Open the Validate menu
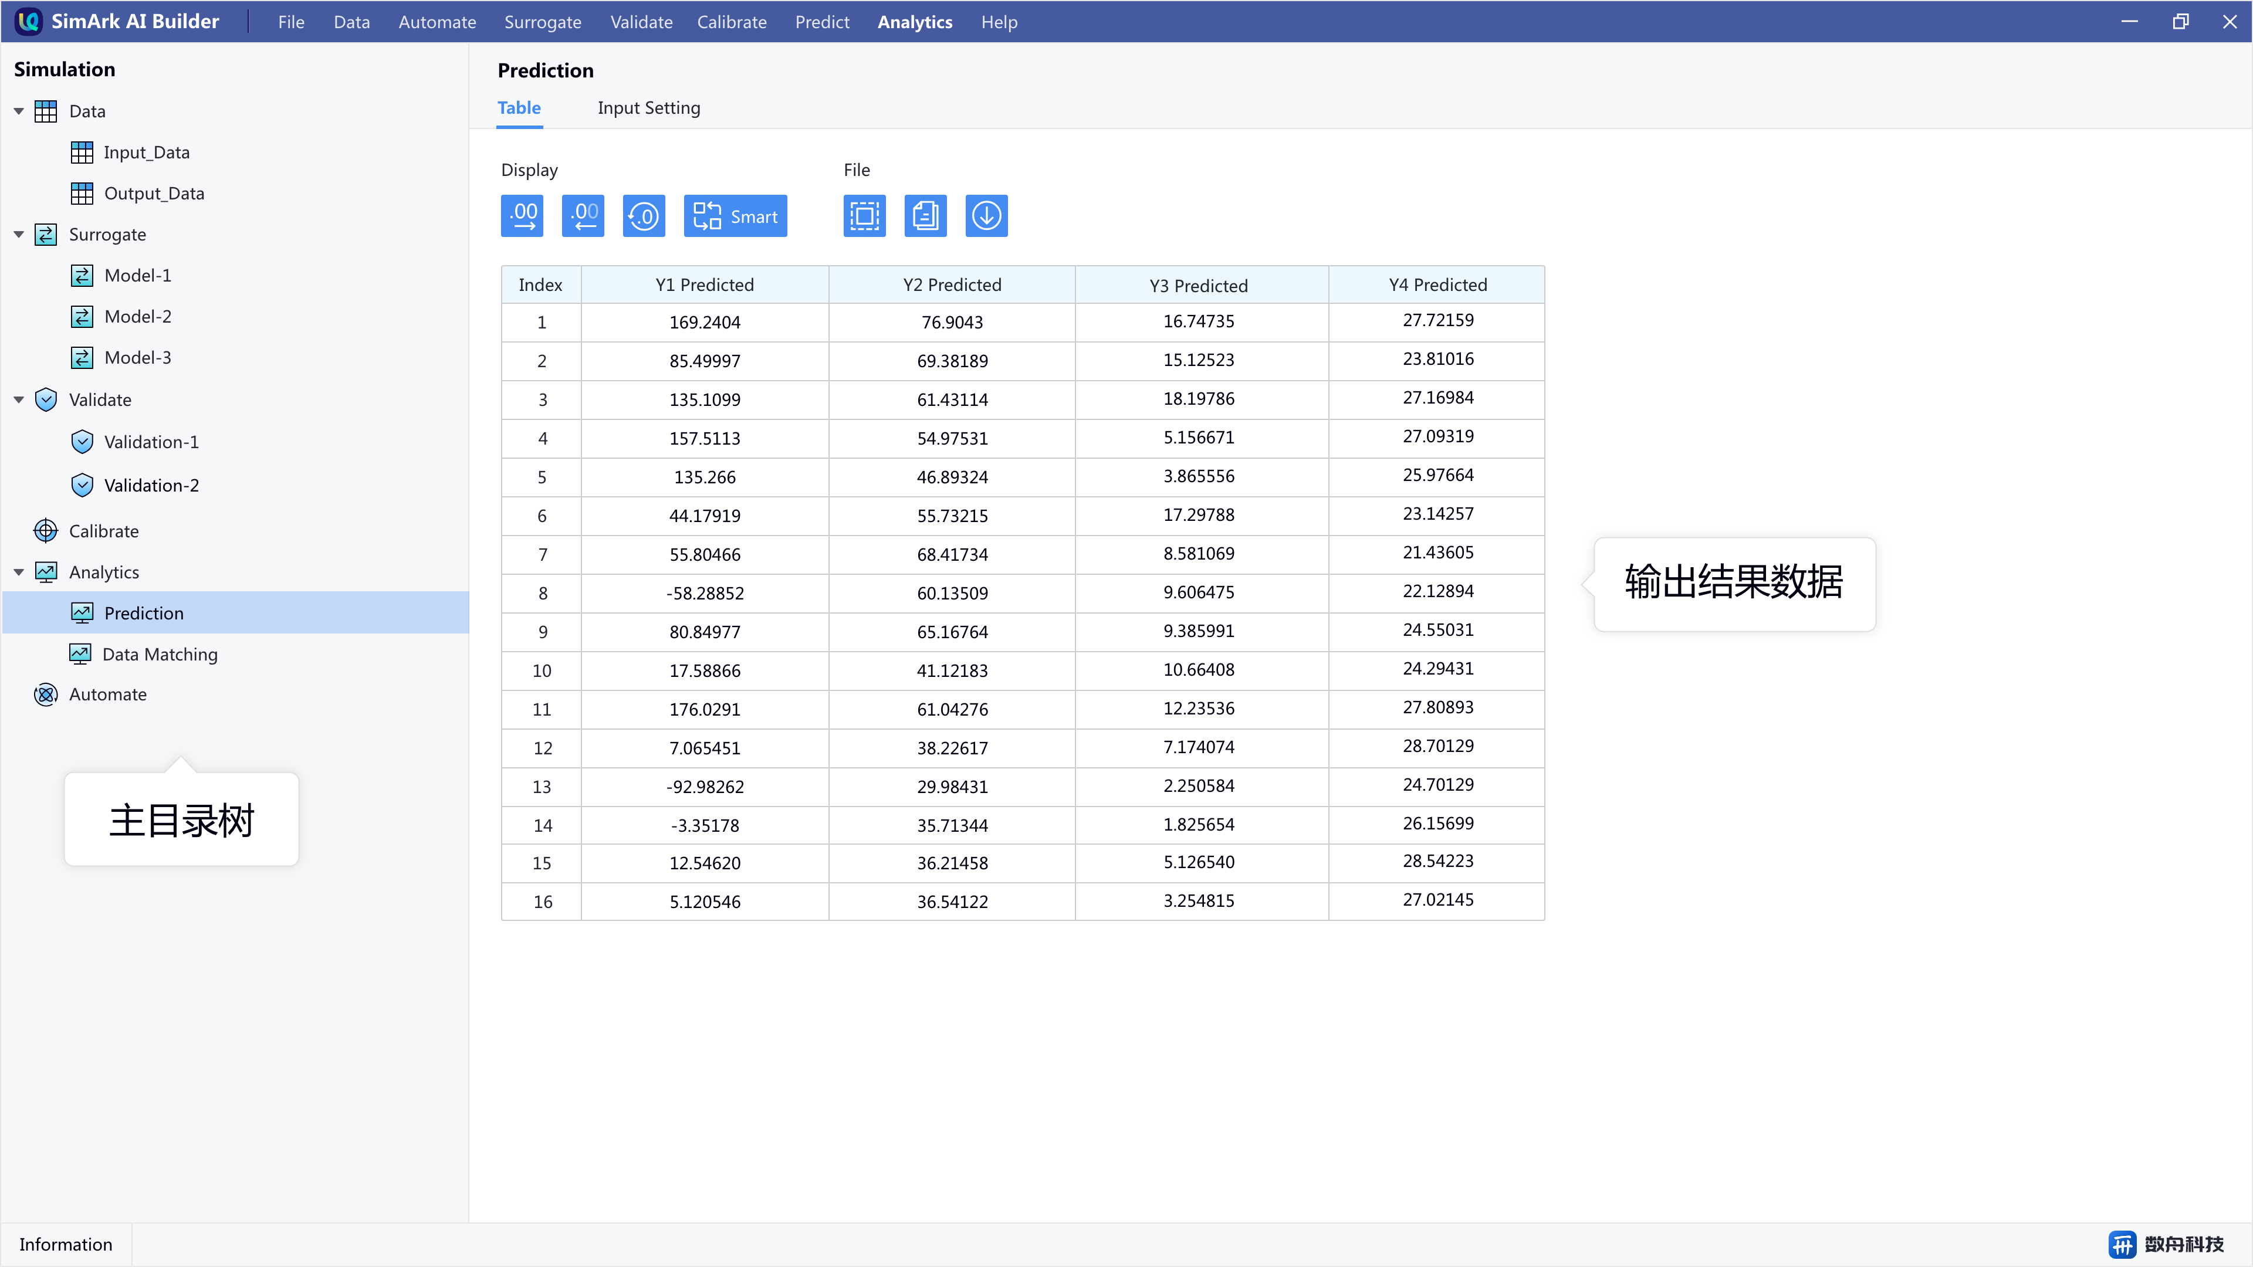 coord(641,22)
